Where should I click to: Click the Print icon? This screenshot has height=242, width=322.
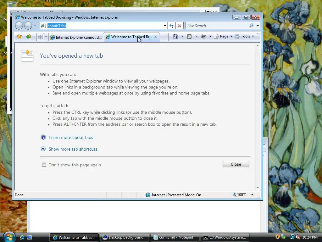pyautogui.click(x=203, y=37)
